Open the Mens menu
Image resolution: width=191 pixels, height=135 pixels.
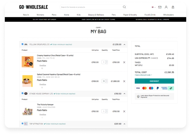tap(54, 15)
